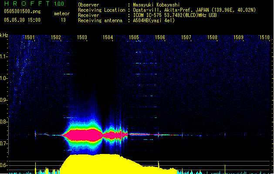This screenshot has width=274, height=174.
Task: Click the HROFFT 1.00 title text
Action: point(34,3)
